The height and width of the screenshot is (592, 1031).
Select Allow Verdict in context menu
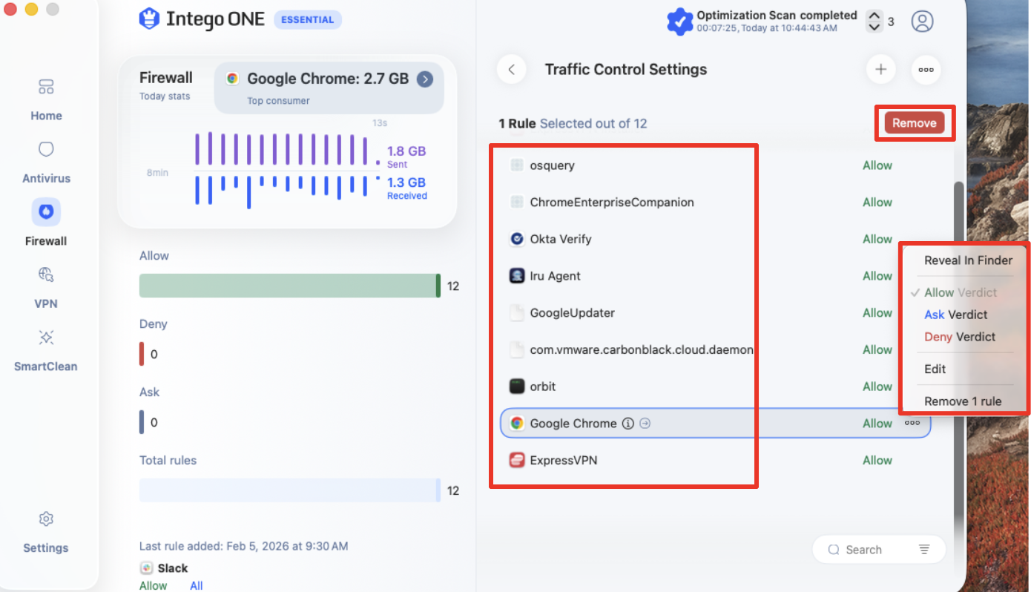961,292
